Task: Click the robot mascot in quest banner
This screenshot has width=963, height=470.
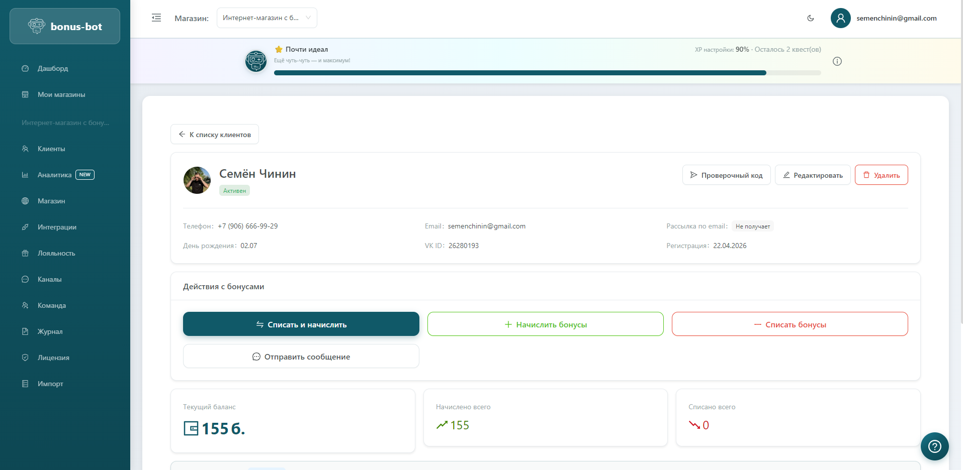Action: pyautogui.click(x=256, y=61)
